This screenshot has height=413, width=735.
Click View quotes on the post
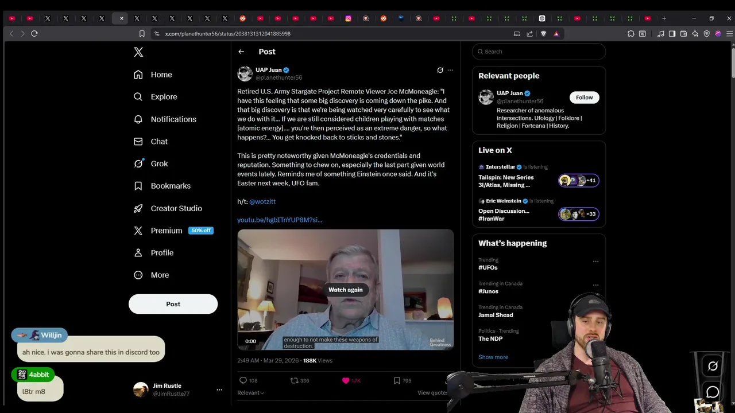[x=432, y=393]
